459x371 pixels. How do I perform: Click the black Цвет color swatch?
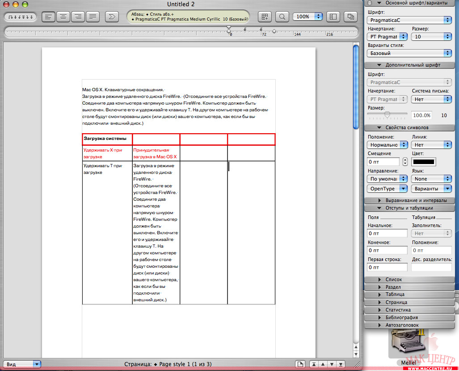coord(424,162)
